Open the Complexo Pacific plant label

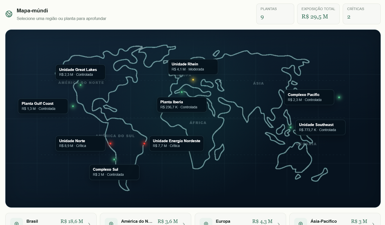pos(309,97)
